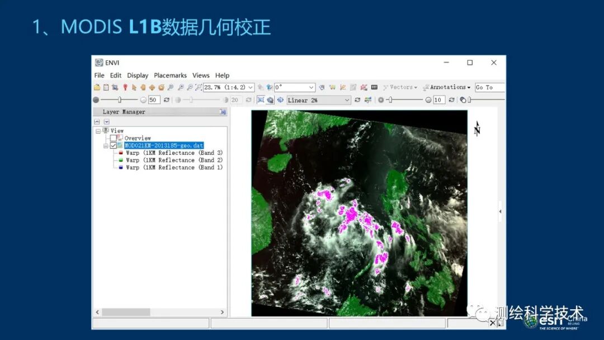The image size is (604, 340).
Task: Click the Go To input field
Action: 490,87
